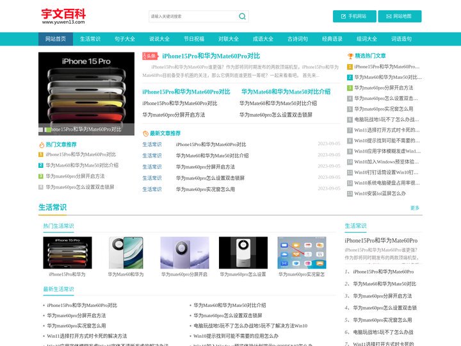Open 电脑玩战地5玩不了怎么办 in 最新生活常识 list

tap(250, 326)
